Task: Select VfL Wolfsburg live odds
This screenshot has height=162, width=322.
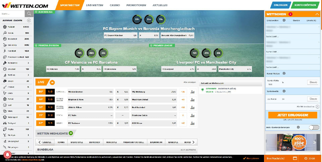Action: [x=154, y=92]
